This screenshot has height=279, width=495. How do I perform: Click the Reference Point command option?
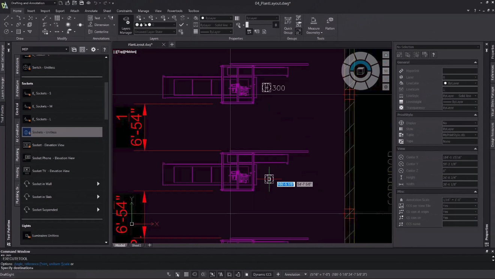pyautogui.click(x=36, y=264)
